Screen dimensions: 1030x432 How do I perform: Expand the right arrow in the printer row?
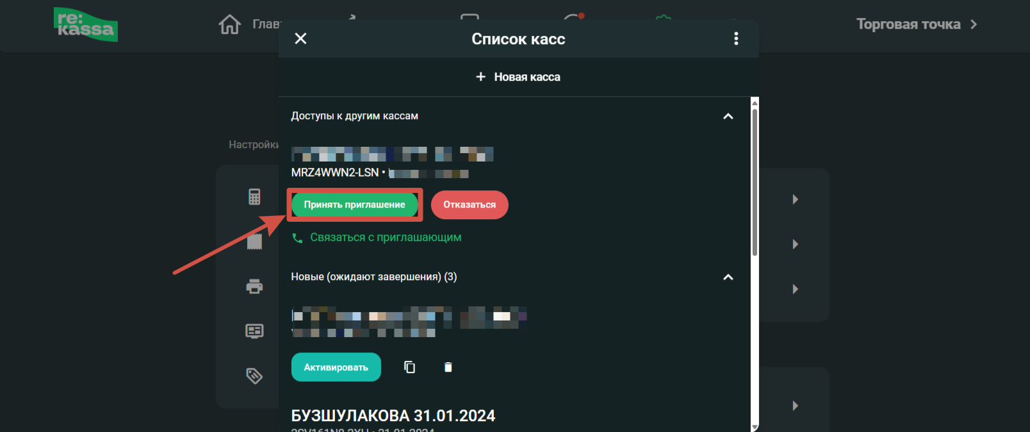(x=795, y=289)
